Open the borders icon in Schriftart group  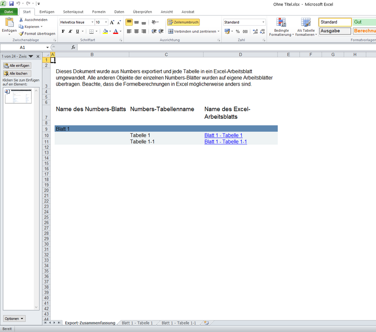(91, 31)
